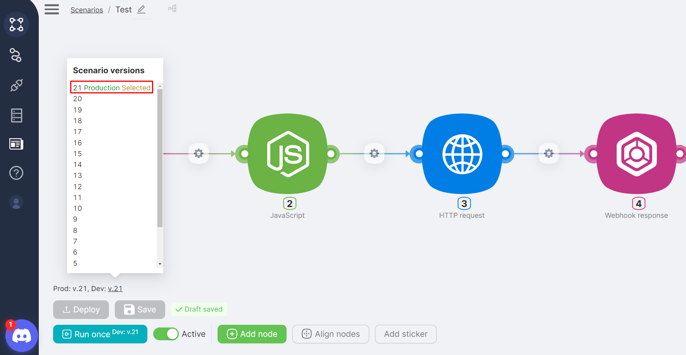The image size is (686, 355).
Task: Click the Dev v.21 version link
Action: coord(115,289)
